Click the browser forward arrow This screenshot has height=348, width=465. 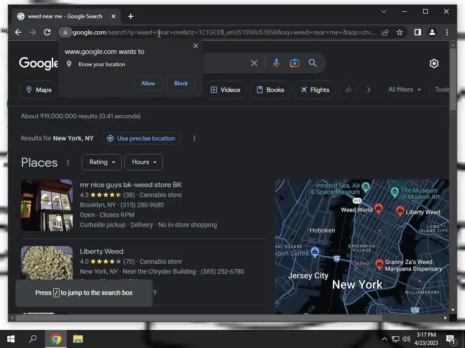[33, 32]
